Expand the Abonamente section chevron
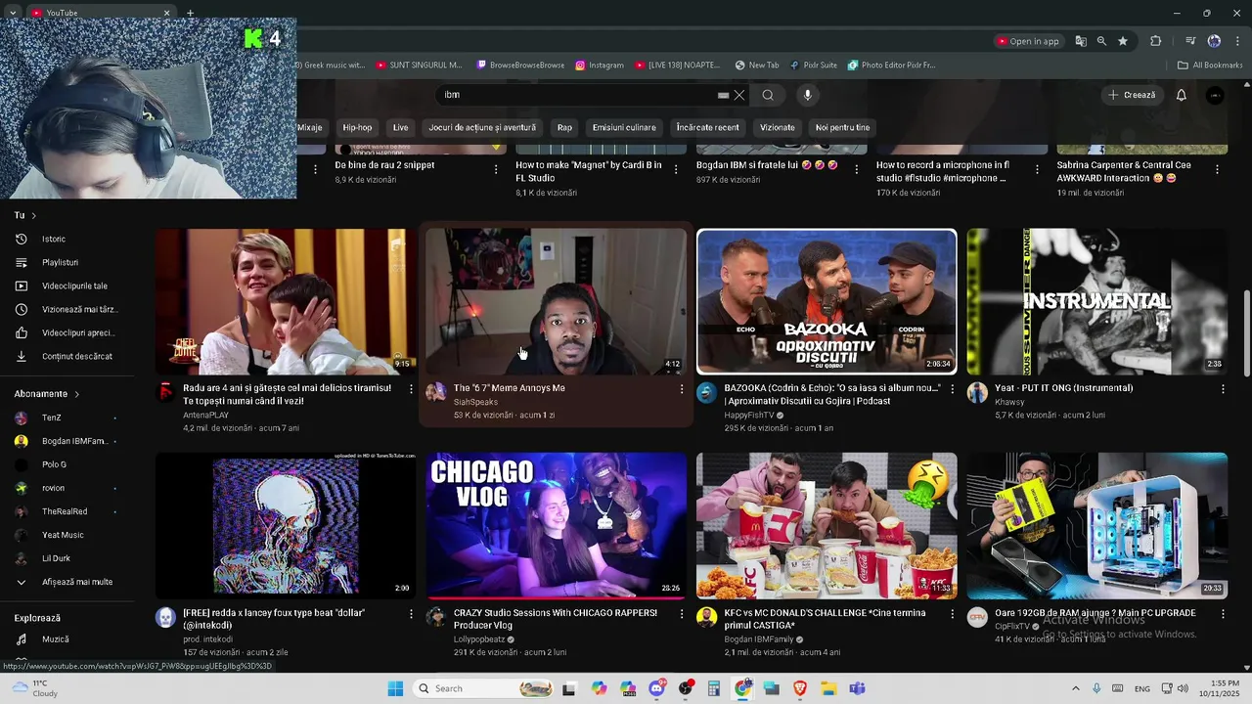The image size is (1252, 704). pos(76,394)
